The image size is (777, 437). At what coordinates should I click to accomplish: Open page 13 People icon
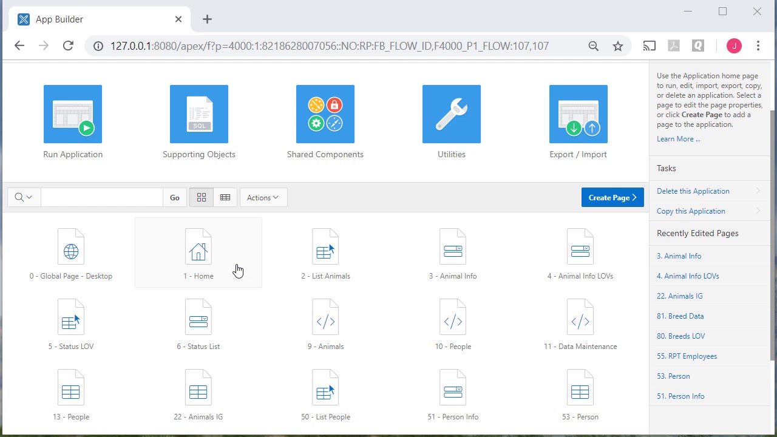(71, 387)
